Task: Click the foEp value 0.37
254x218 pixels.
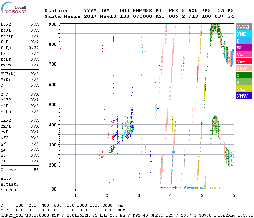Action: pos(34,48)
